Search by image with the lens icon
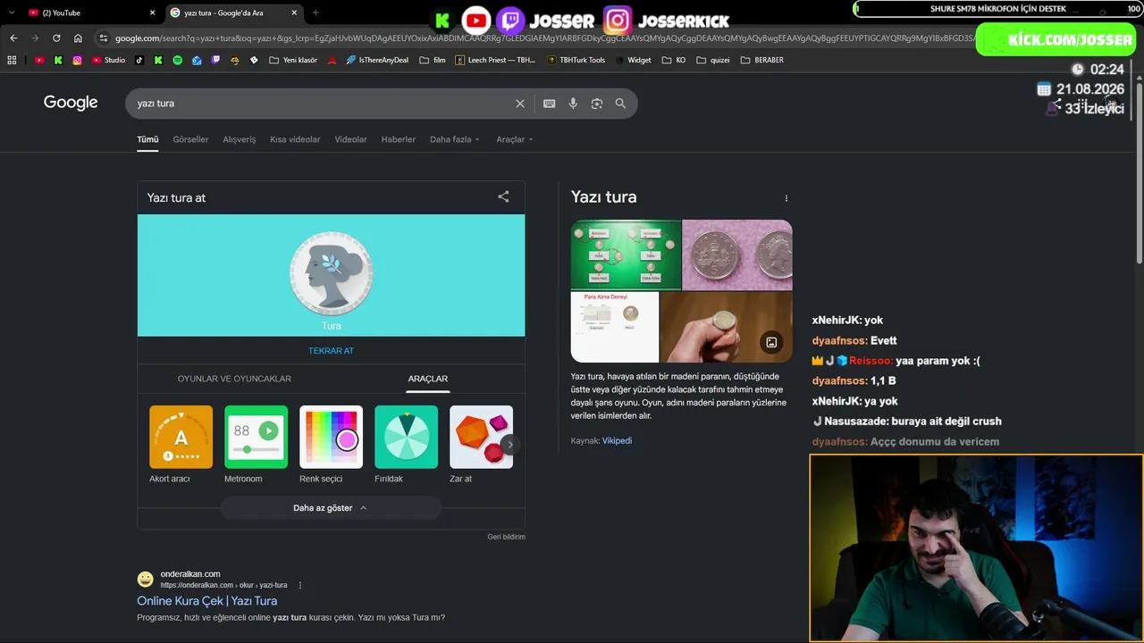The image size is (1144, 643). pyautogui.click(x=597, y=104)
